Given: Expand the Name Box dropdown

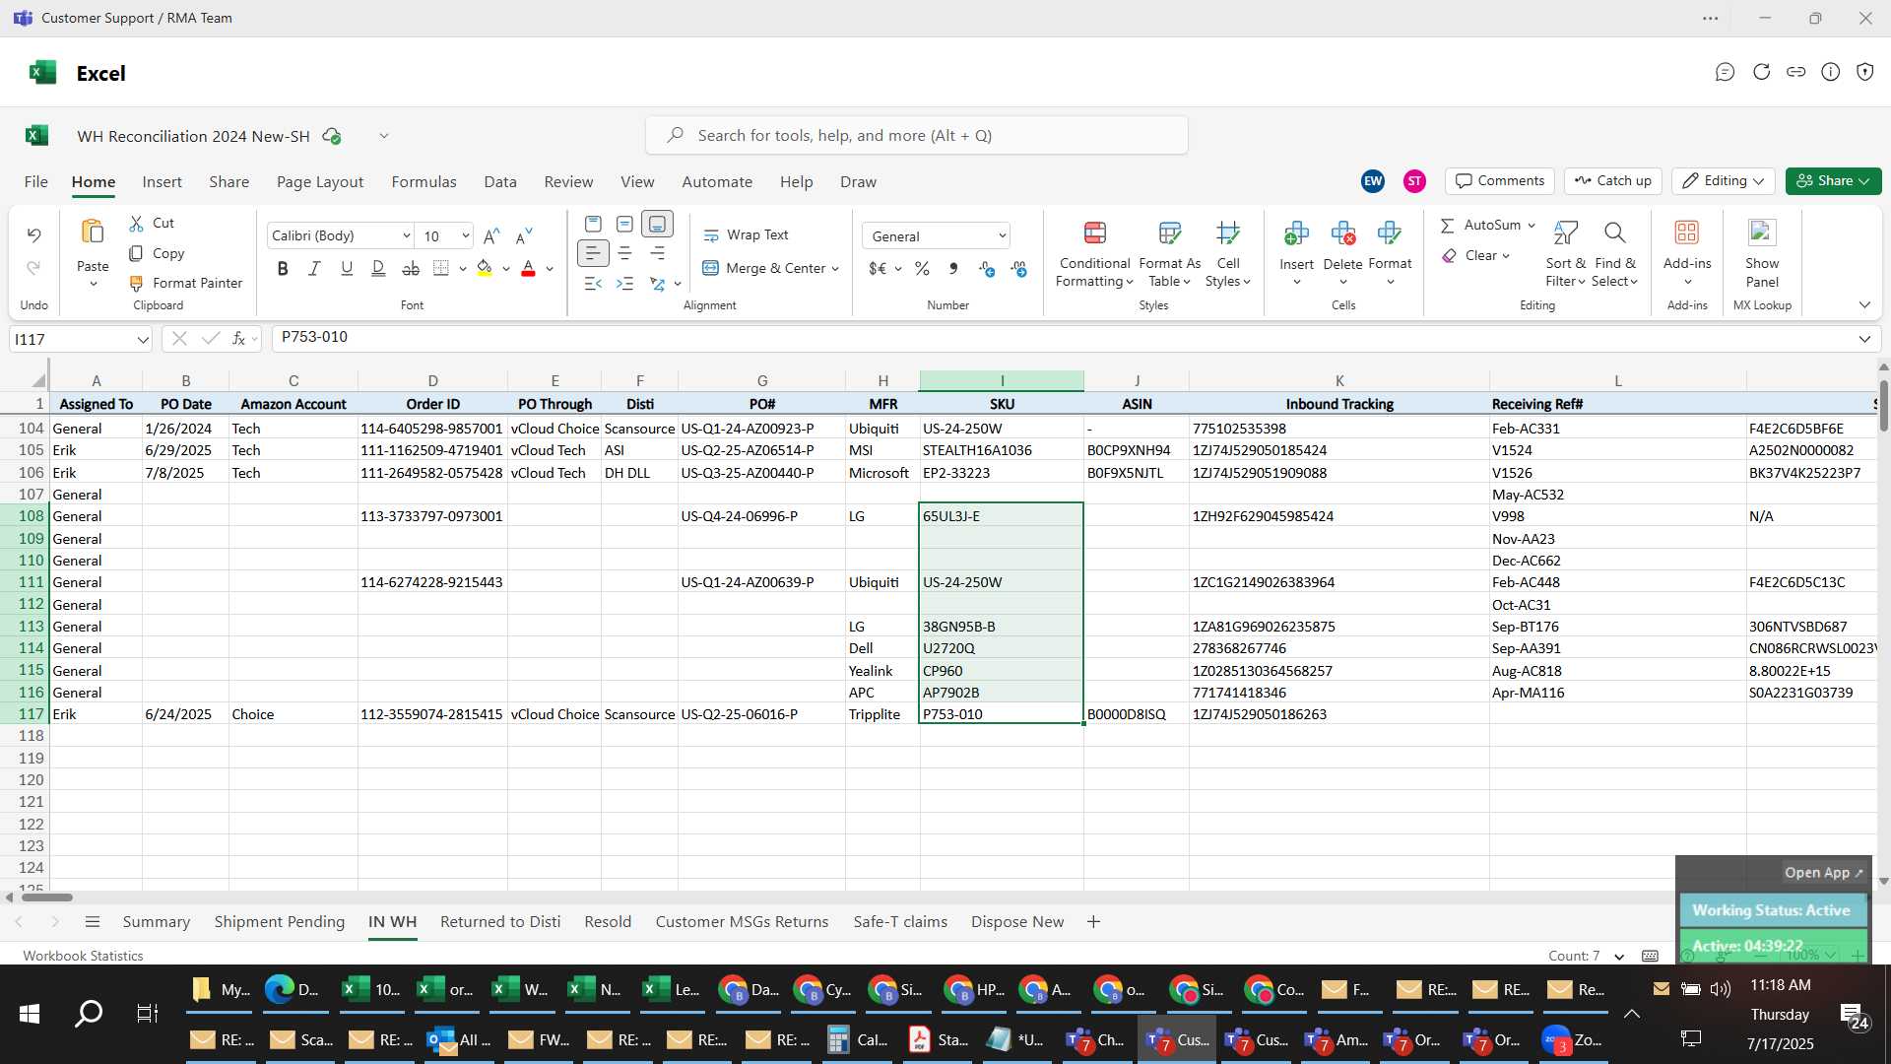Looking at the screenshot, I should pyautogui.click(x=143, y=339).
